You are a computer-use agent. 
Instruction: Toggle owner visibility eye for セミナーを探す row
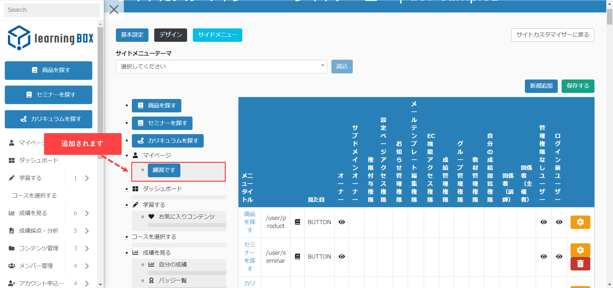point(342,256)
